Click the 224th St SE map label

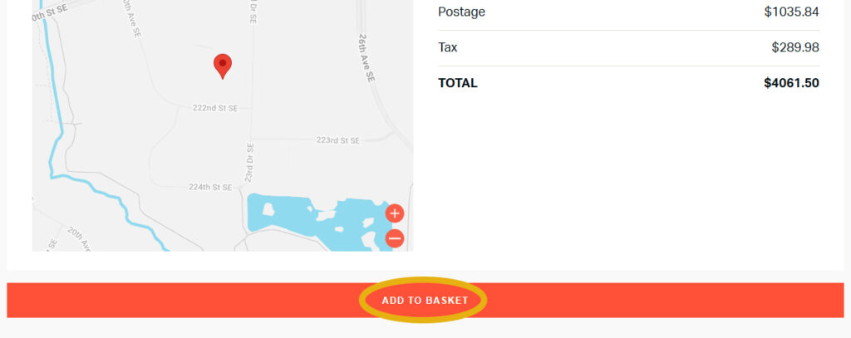[x=210, y=187]
